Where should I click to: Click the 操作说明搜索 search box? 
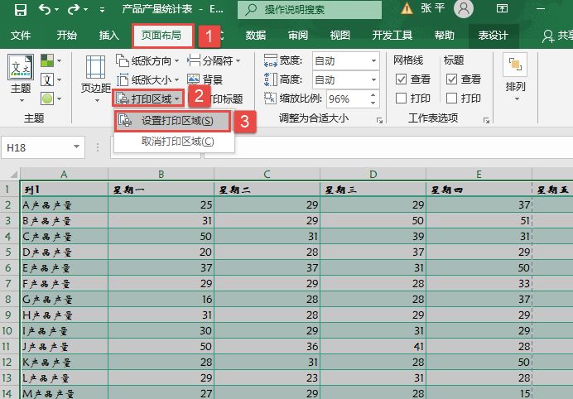[310, 9]
